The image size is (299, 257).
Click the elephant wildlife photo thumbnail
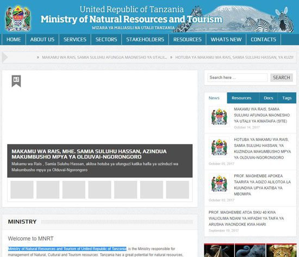250,250
